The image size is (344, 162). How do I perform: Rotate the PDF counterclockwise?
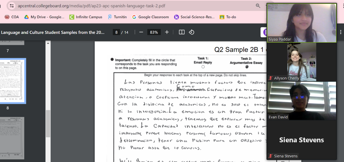191,32
